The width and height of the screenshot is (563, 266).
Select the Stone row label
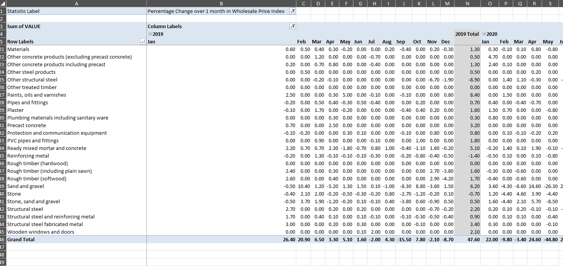pyautogui.click(x=14, y=194)
